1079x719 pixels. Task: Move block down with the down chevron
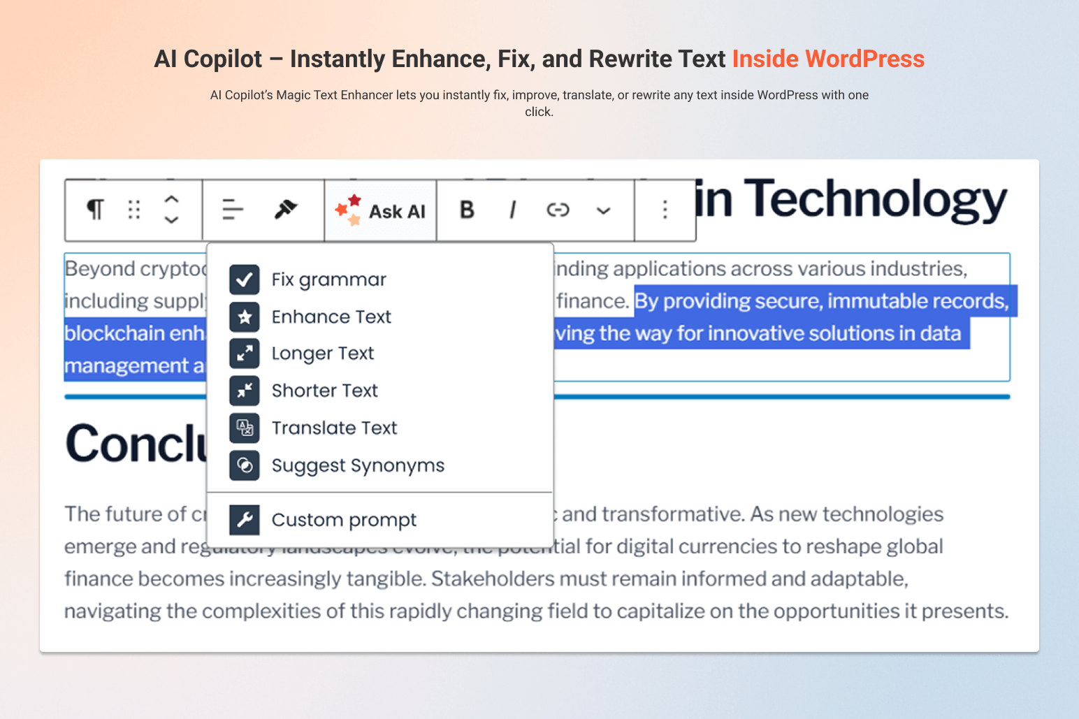(x=171, y=219)
